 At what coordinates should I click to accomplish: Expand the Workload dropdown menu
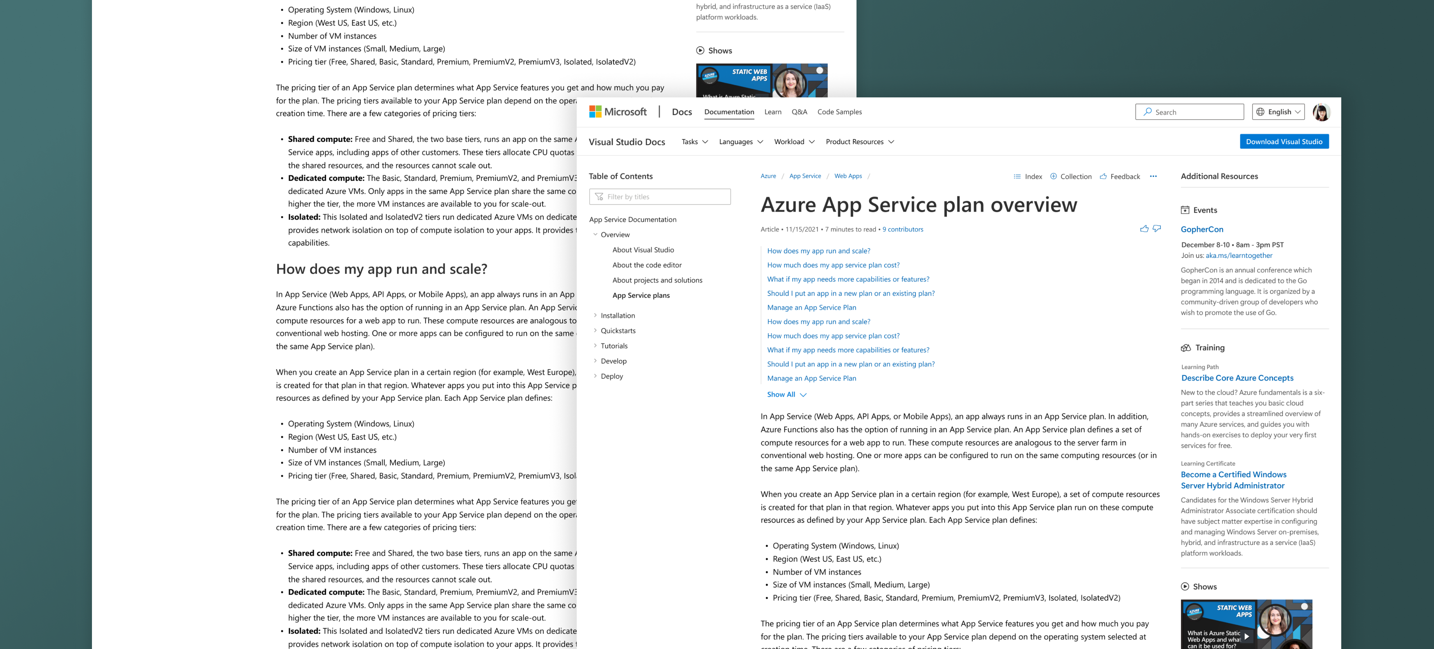coord(795,142)
